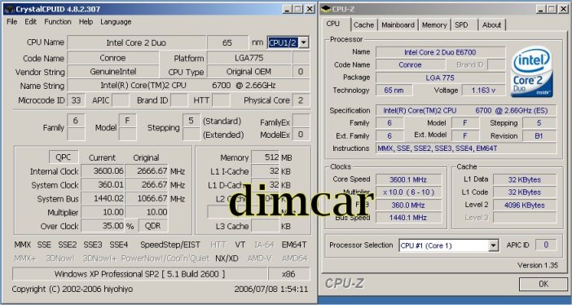
Task: Open the Language menu in CrystalCPUID
Action: coord(116,22)
